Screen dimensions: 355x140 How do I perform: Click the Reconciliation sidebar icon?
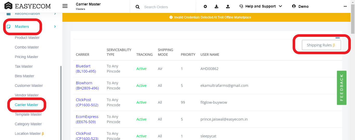click(9, 13)
